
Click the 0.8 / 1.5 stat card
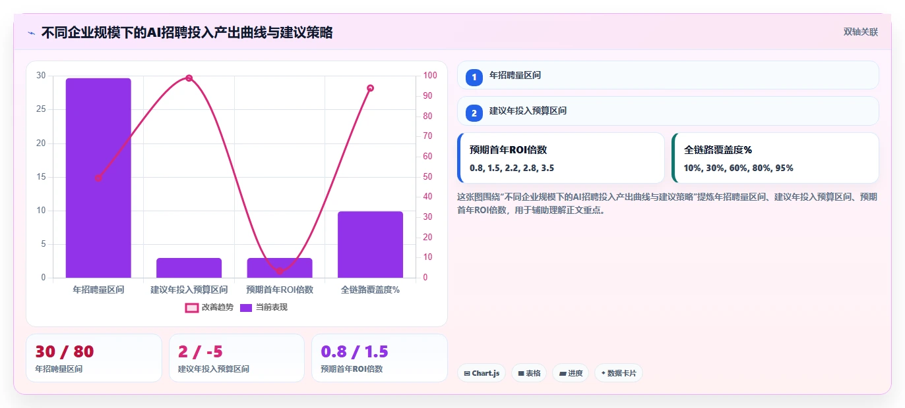click(379, 358)
